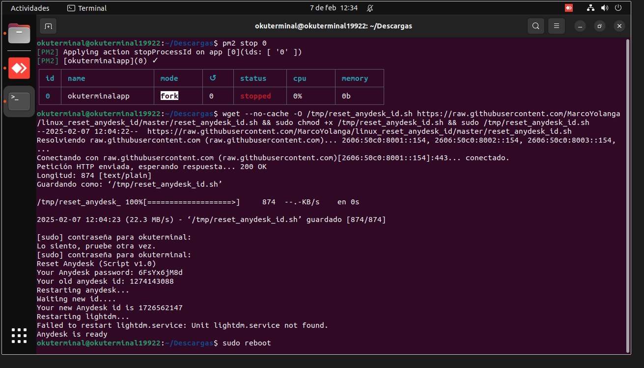Open the Actividades overview

[x=30, y=8]
